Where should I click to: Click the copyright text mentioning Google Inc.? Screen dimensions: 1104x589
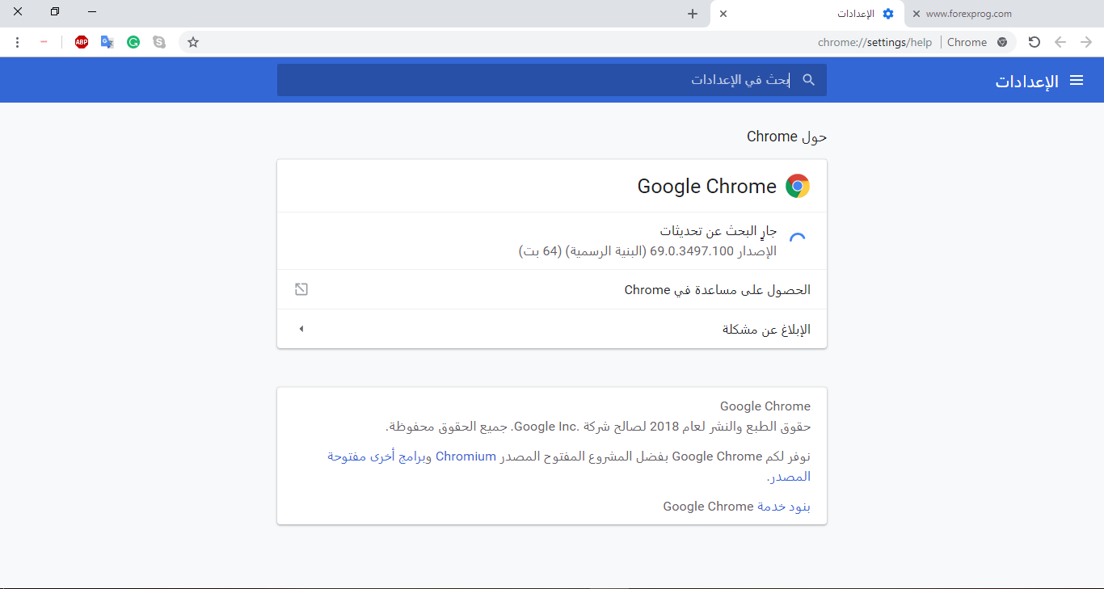pyautogui.click(x=598, y=426)
